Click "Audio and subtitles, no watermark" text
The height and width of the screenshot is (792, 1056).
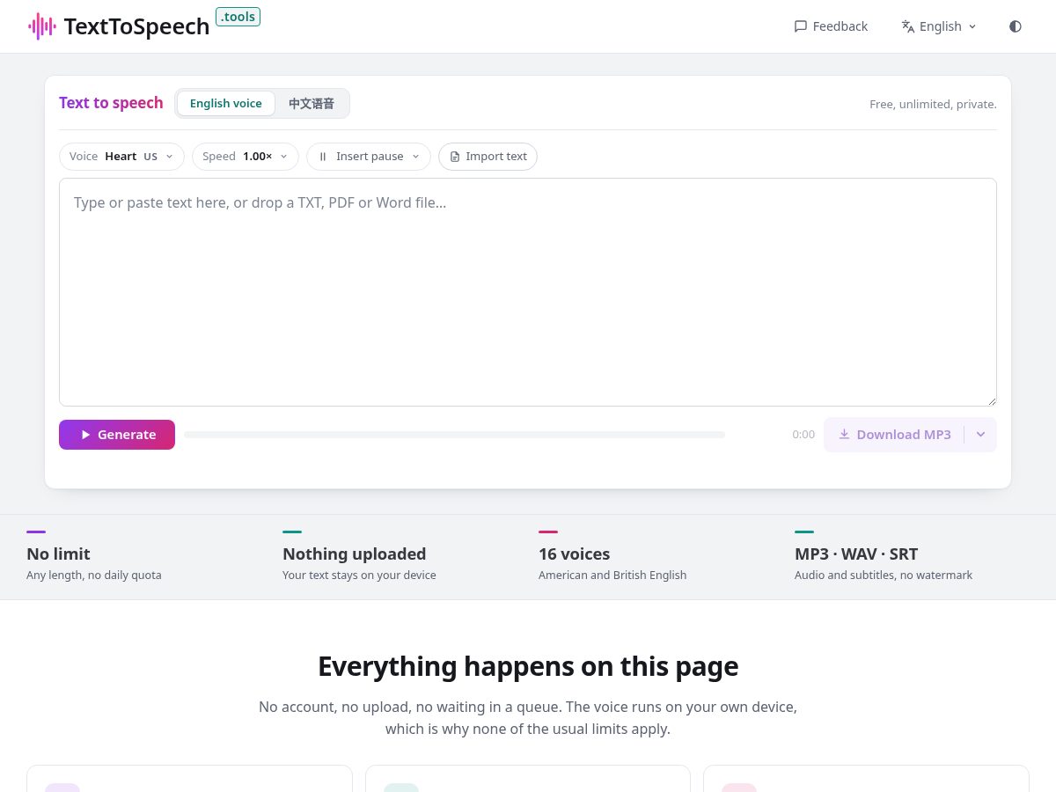884,575
